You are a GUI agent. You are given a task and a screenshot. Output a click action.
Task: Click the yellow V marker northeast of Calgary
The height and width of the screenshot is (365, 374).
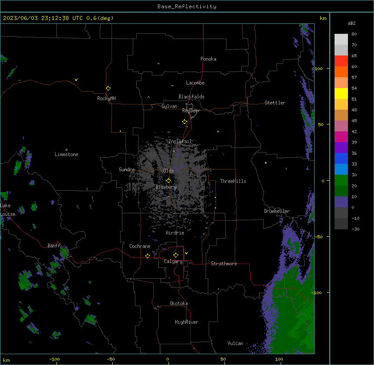pos(186,253)
